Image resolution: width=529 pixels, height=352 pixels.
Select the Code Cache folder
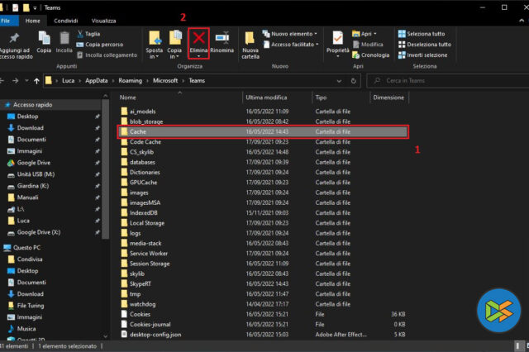145,142
